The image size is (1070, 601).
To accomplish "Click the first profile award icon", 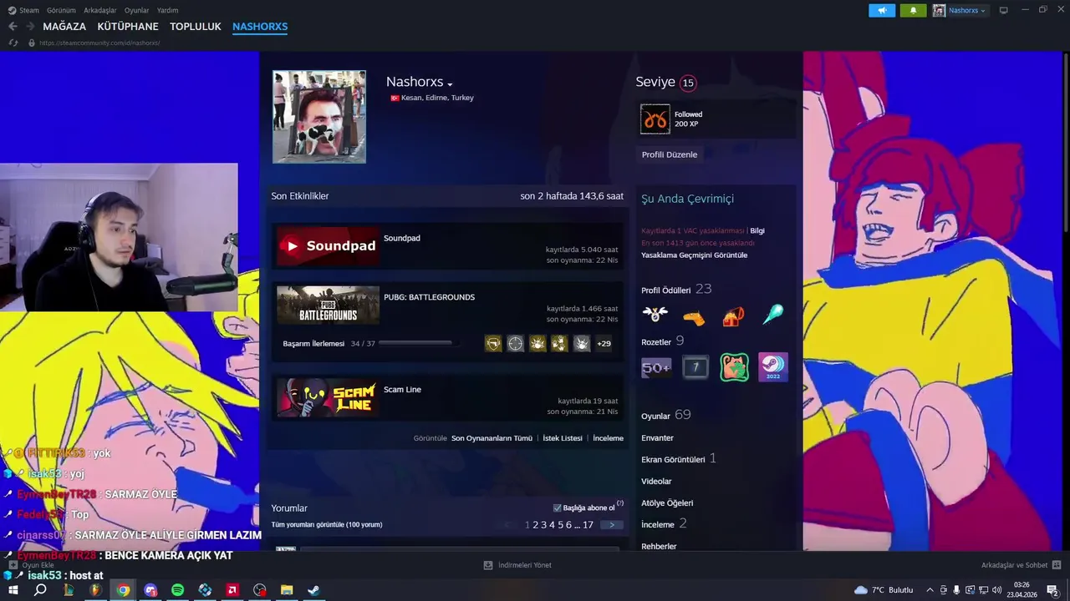I will coord(655,315).
